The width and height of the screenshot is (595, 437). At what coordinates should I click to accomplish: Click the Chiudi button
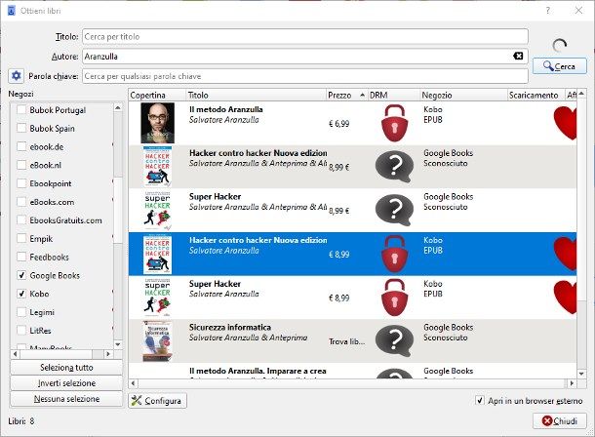coord(560,421)
